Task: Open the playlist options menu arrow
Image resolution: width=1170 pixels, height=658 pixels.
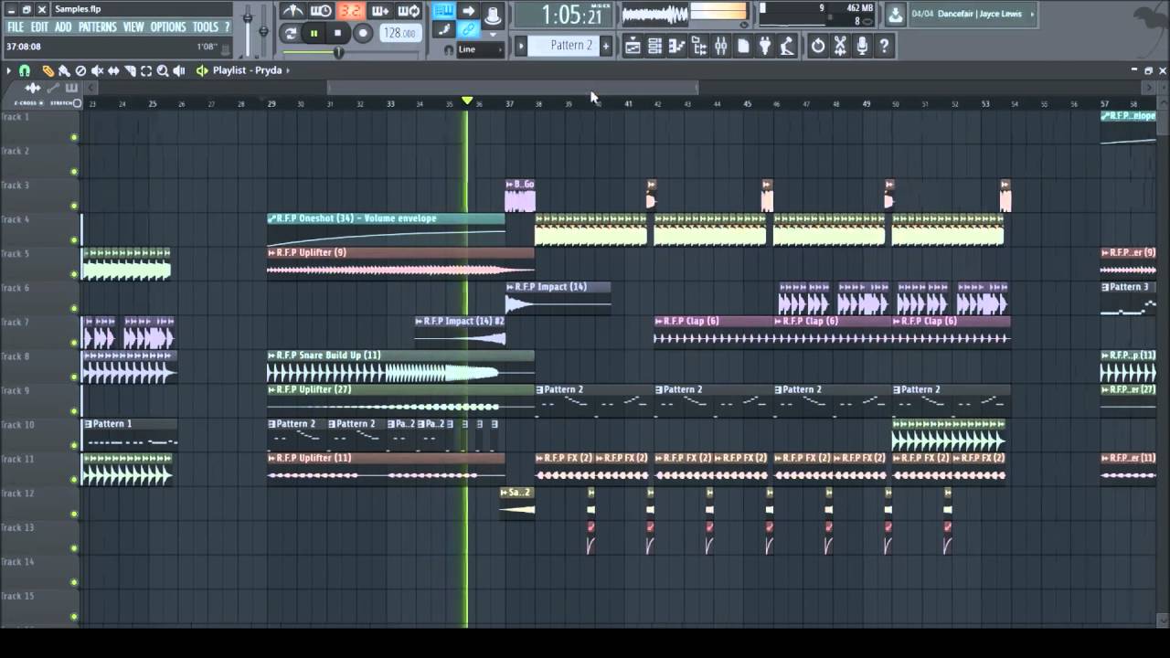Action: coord(8,70)
